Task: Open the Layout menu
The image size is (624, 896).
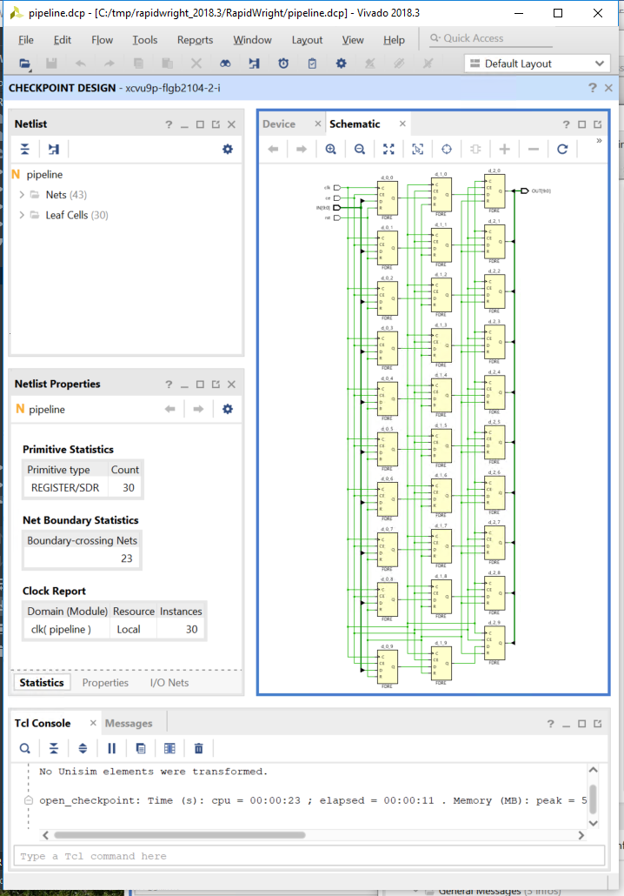Action: [x=307, y=40]
